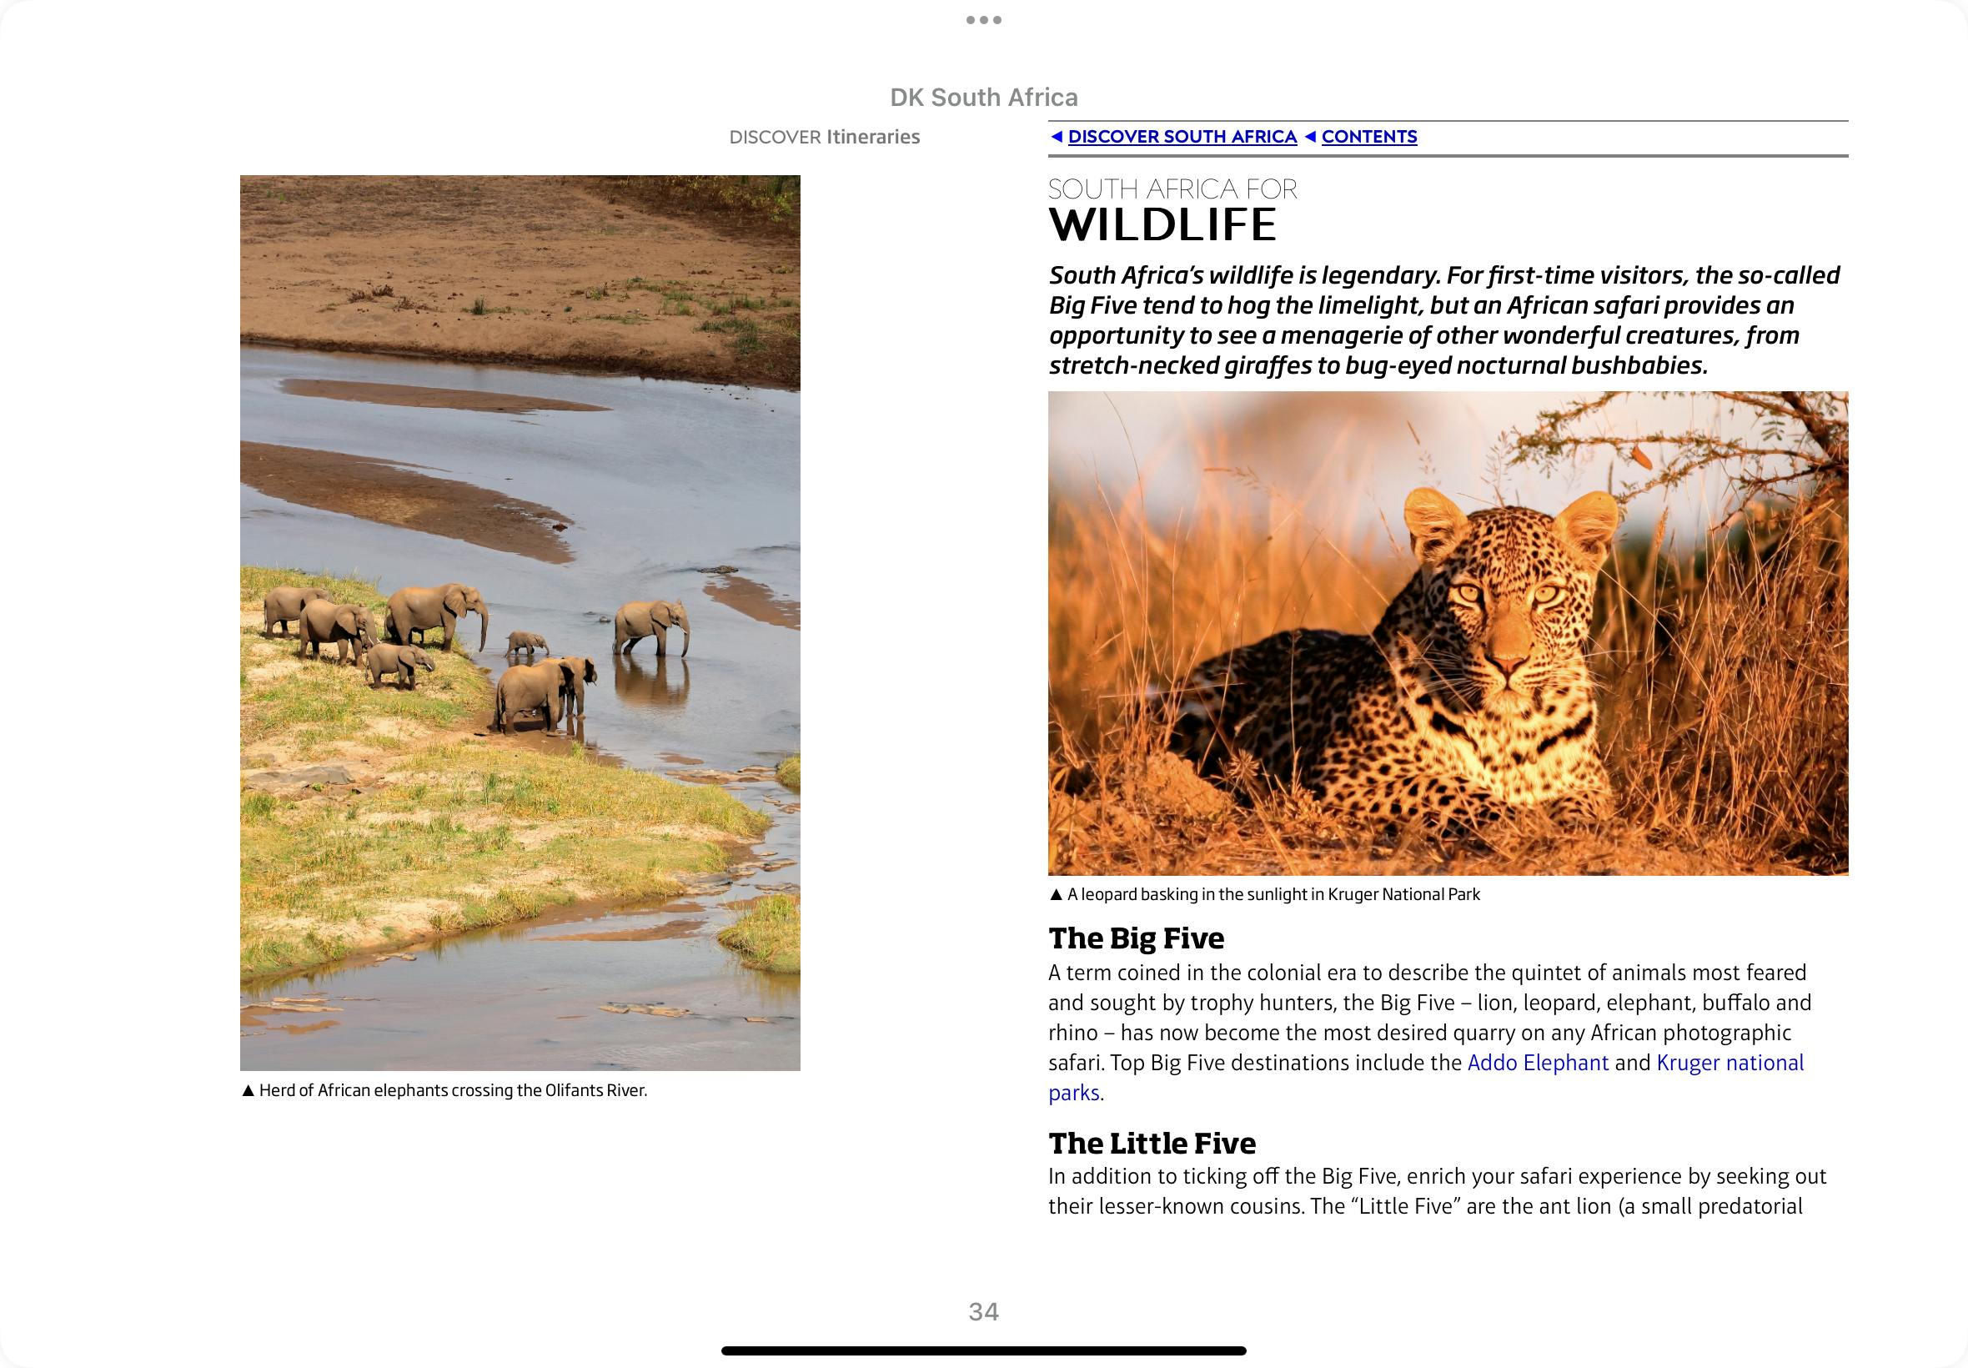
Task: Click the arrow before DISCOVER SOUTH AFRICA
Action: pos(1057,136)
